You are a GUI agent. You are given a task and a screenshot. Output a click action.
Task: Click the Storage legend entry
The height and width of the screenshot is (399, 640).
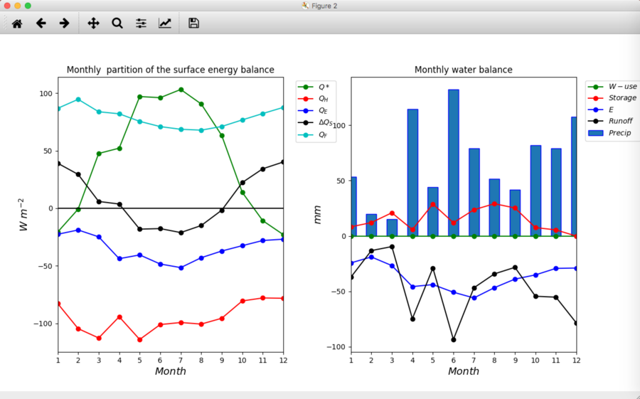click(x=612, y=98)
